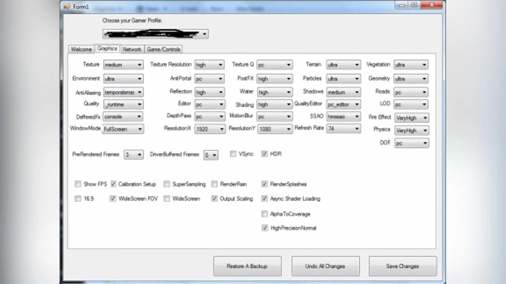Screen dimensions: 506x284
Task: Expand the DefferedFx dropdown
Action: (x=124, y=117)
